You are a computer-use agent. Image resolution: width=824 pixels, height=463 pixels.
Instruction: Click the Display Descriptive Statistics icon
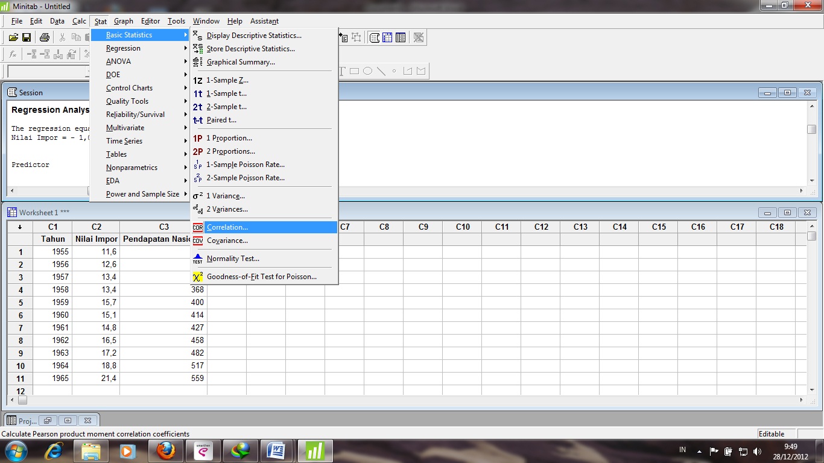click(198, 36)
